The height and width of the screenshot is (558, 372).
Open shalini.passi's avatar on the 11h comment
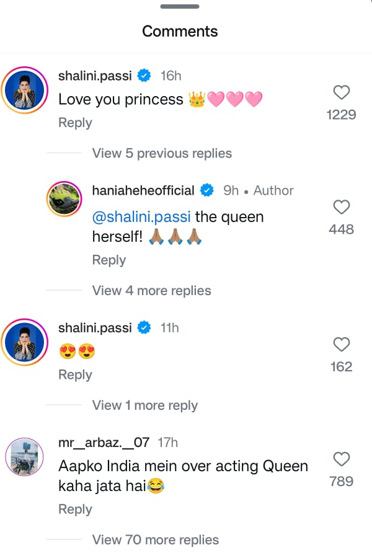(x=25, y=342)
